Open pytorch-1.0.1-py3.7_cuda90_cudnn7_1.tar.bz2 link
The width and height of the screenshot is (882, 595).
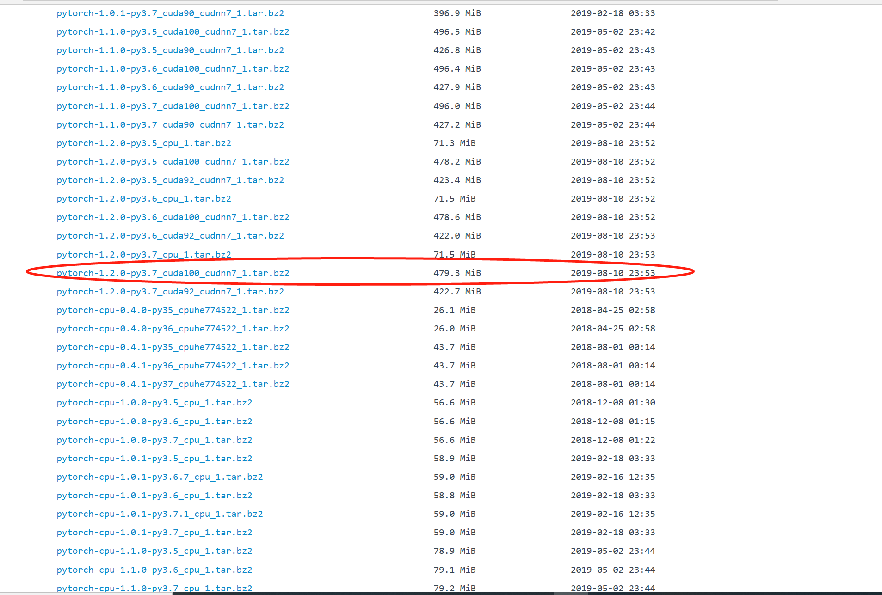coord(170,13)
